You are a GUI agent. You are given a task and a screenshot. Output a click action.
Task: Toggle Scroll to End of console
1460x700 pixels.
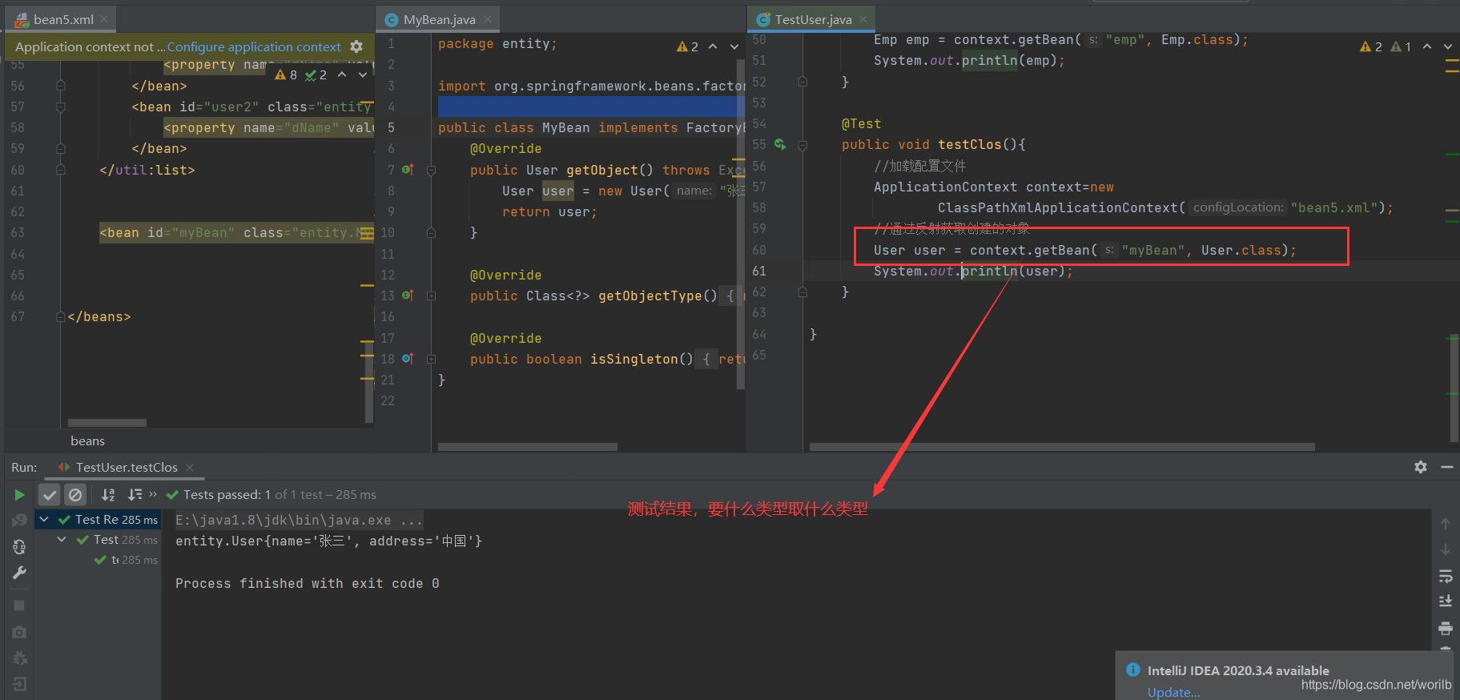1446,601
